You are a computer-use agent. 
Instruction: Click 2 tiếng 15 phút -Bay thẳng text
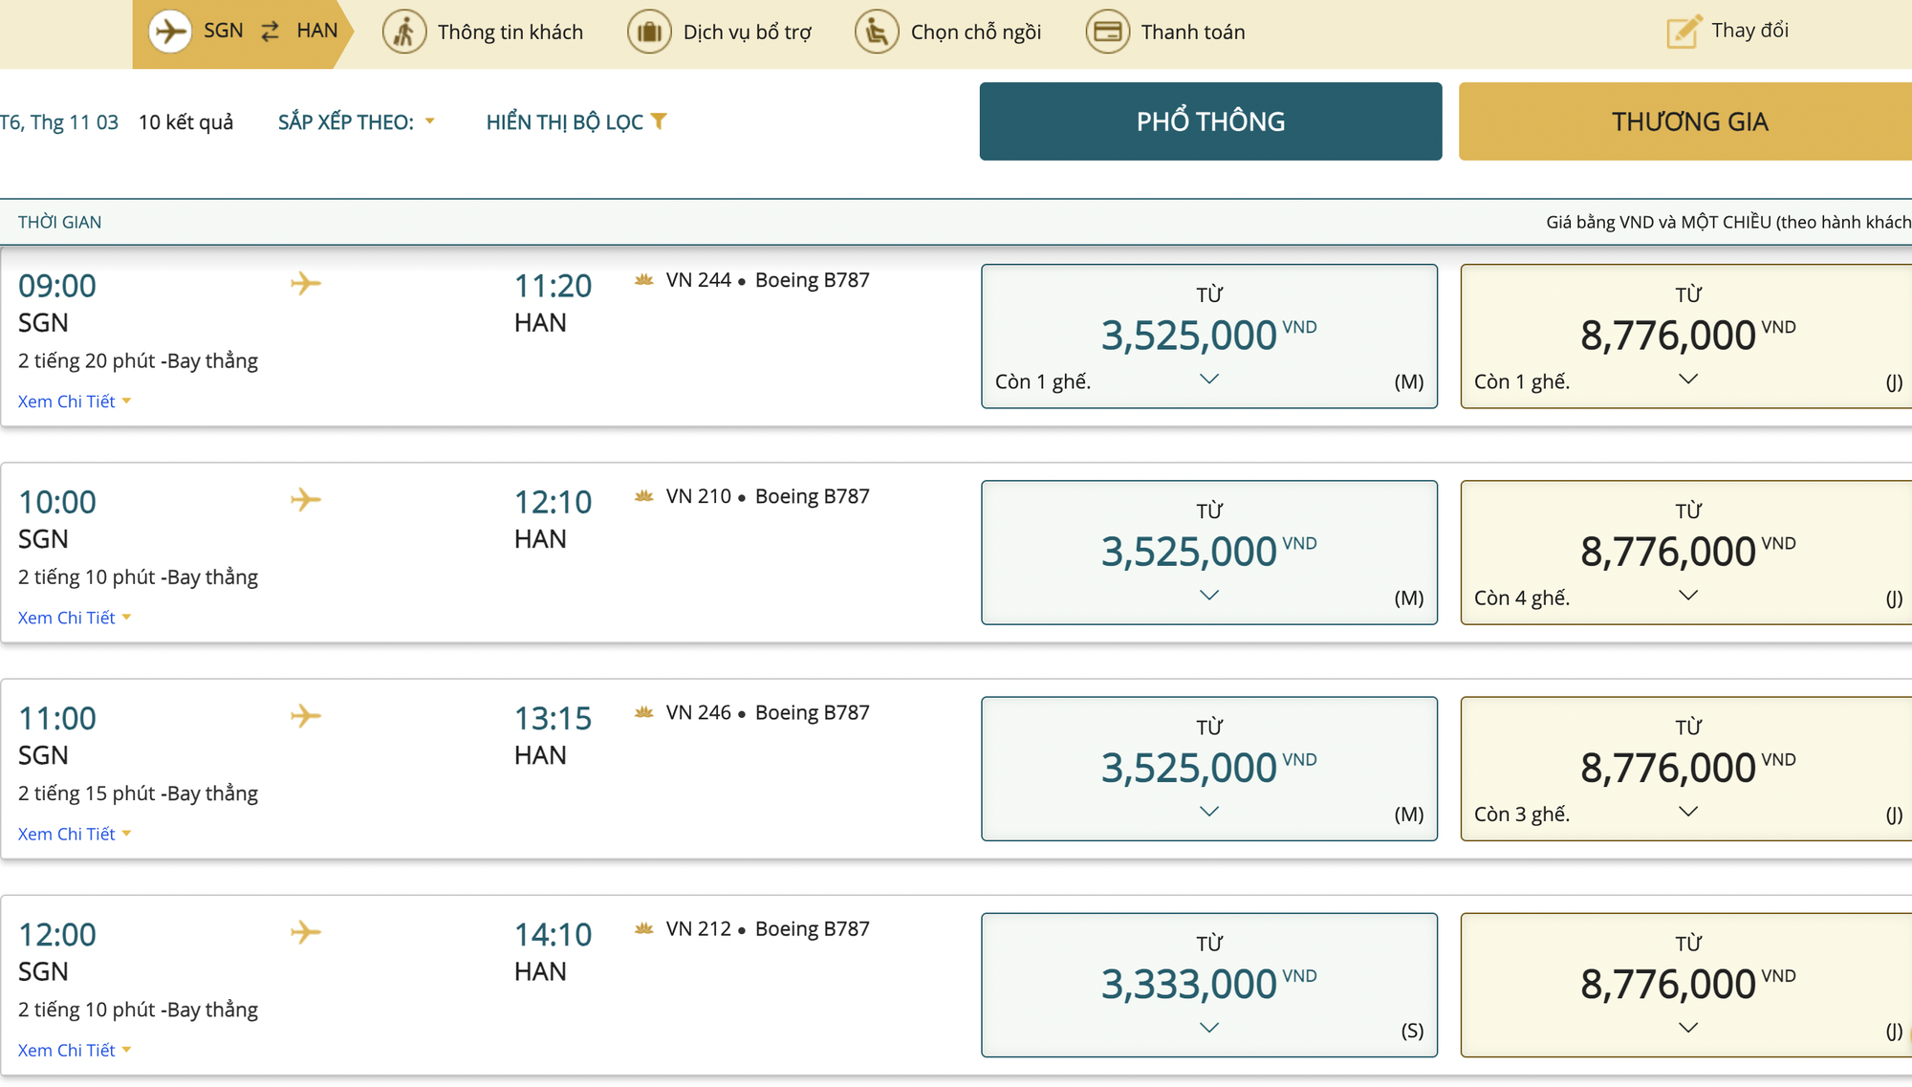(x=138, y=794)
